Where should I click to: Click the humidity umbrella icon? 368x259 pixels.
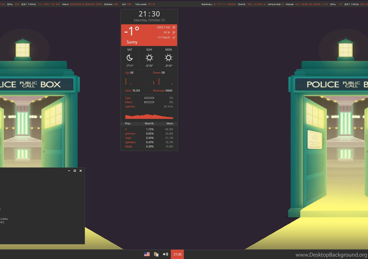coord(174,33)
